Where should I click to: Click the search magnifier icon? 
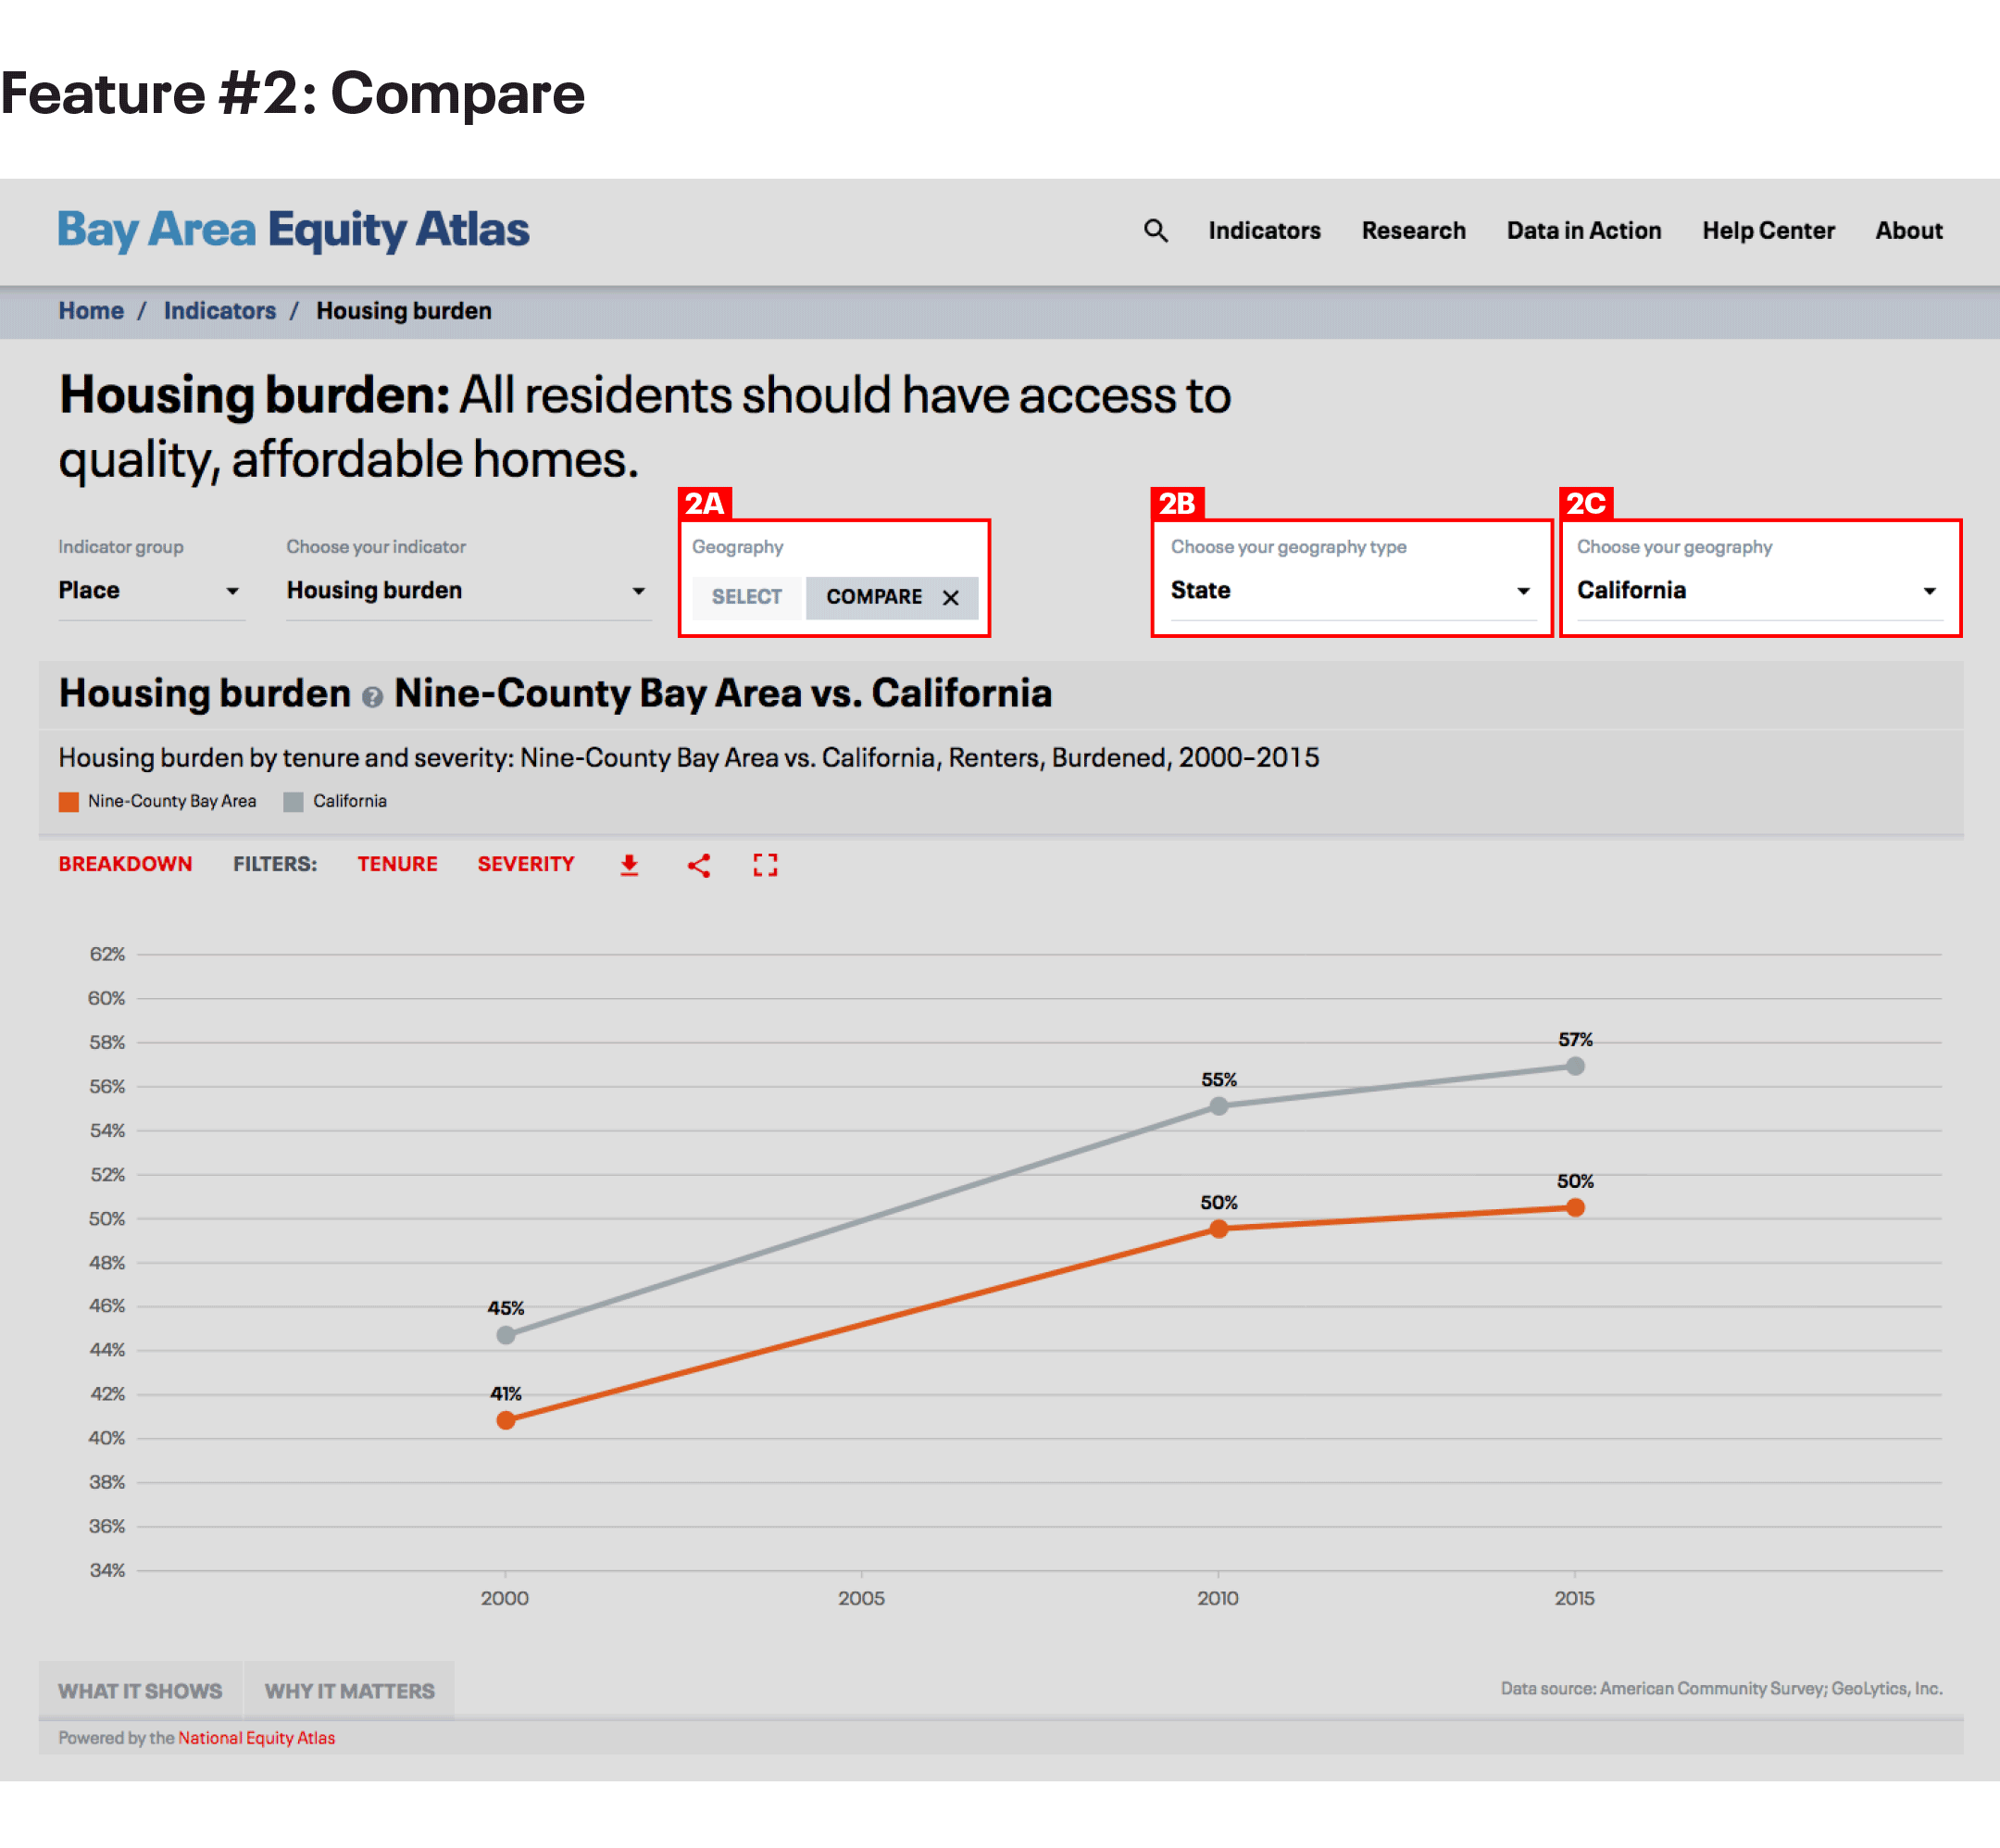pos(1155,231)
